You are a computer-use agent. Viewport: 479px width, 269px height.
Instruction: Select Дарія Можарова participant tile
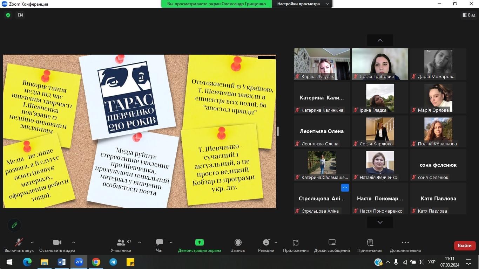tap(438, 64)
